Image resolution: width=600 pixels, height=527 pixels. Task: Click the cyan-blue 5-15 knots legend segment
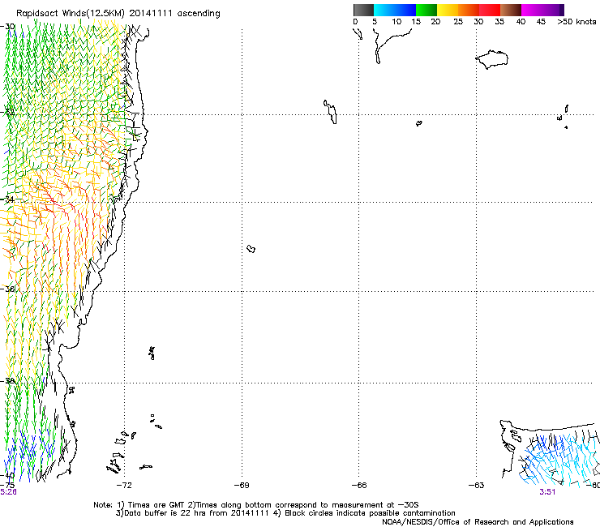point(395,10)
